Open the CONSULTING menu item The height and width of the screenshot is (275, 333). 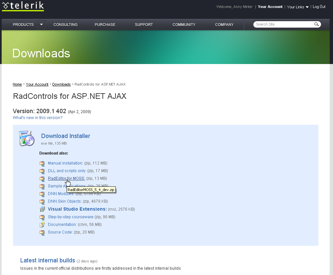[66, 25]
